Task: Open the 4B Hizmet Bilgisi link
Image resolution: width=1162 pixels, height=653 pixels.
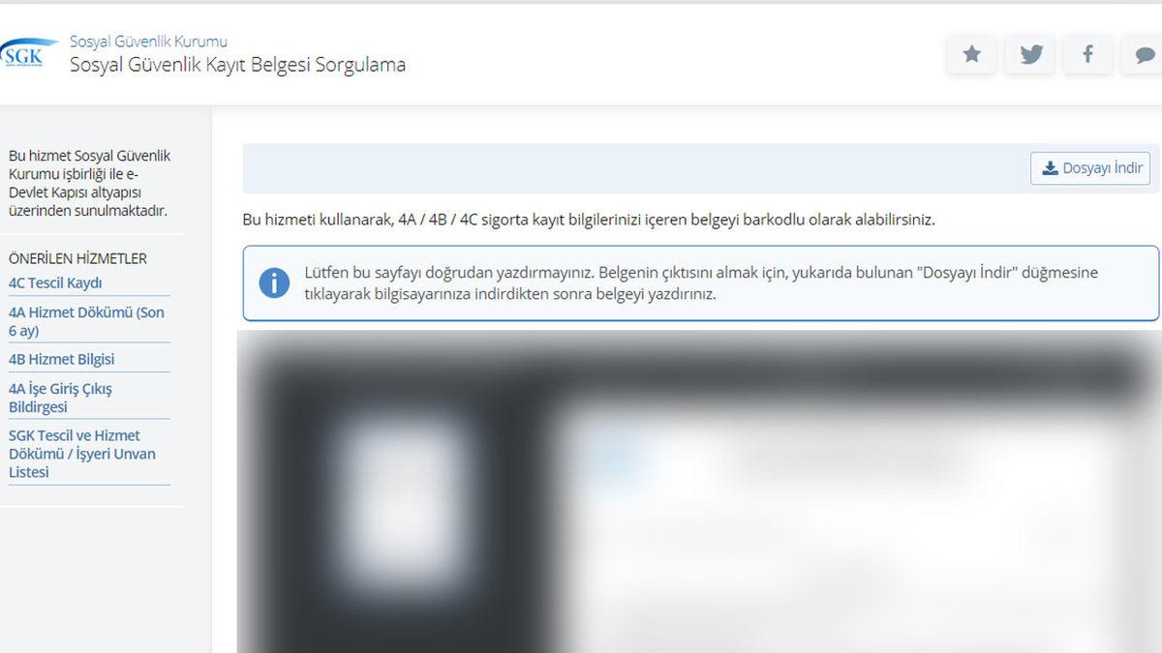Action: [x=61, y=359]
